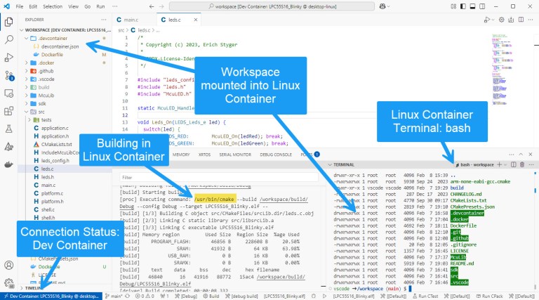
Task: Expand the .docker folder
Action: point(26,63)
